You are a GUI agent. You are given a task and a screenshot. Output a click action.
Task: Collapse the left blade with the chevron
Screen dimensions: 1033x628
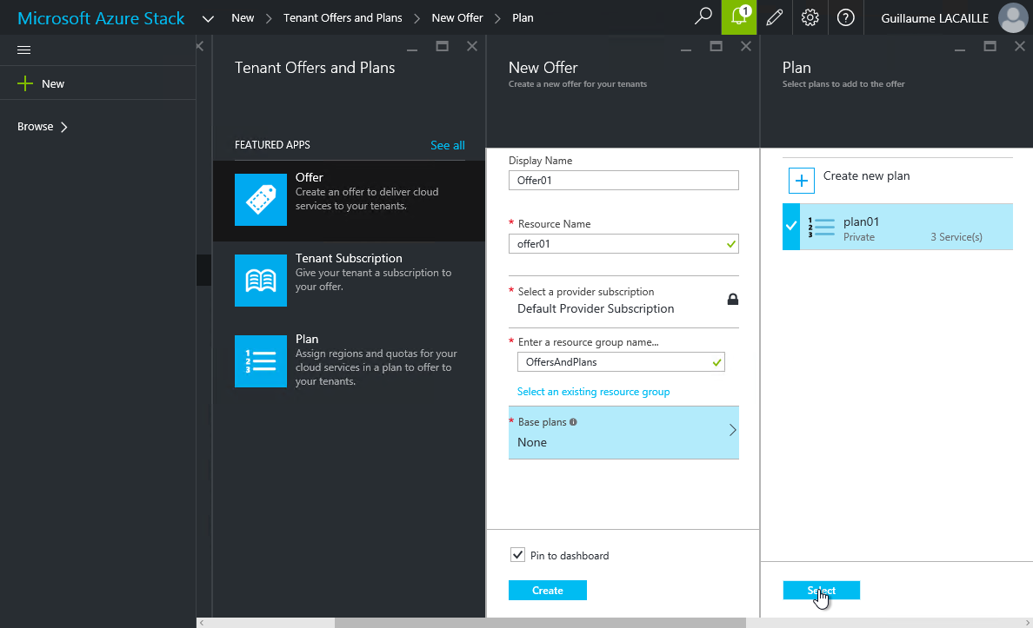click(x=200, y=46)
